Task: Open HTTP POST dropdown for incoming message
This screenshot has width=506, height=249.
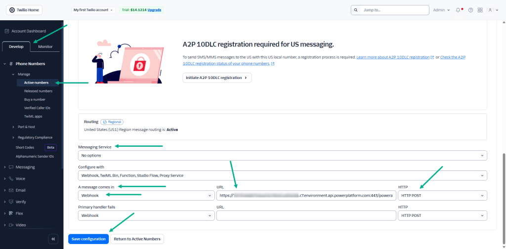Action: (x=442, y=195)
